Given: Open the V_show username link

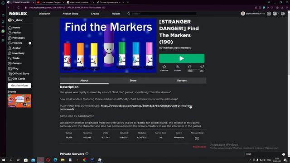Looking at the screenshot, I should (x=17, y=20).
